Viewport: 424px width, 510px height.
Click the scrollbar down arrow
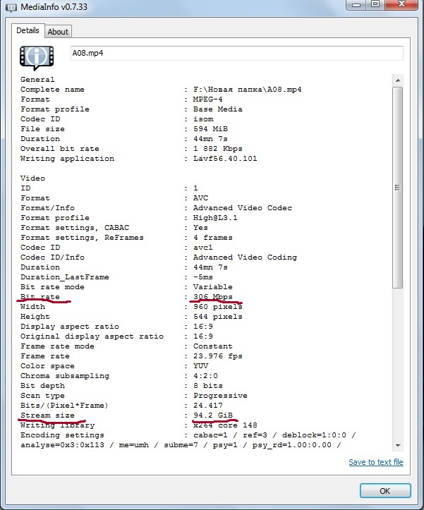pyautogui.click(x=398, y=445)
